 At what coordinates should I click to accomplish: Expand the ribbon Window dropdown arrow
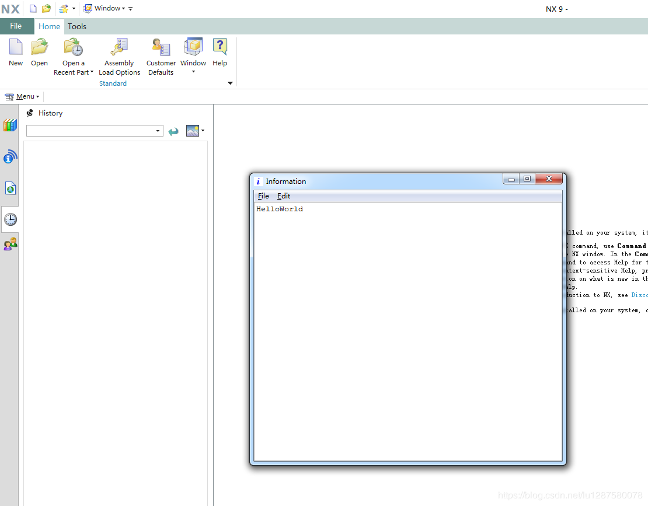pos(193,72)
